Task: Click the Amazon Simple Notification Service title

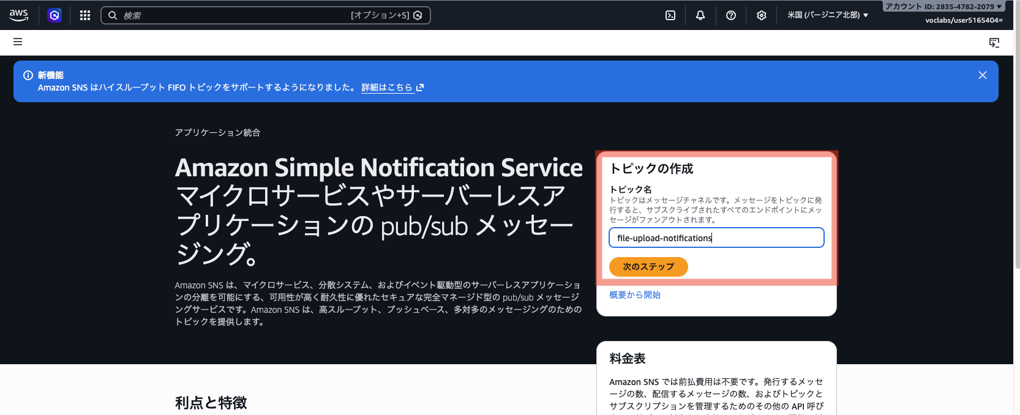Action: click(379, 168)
